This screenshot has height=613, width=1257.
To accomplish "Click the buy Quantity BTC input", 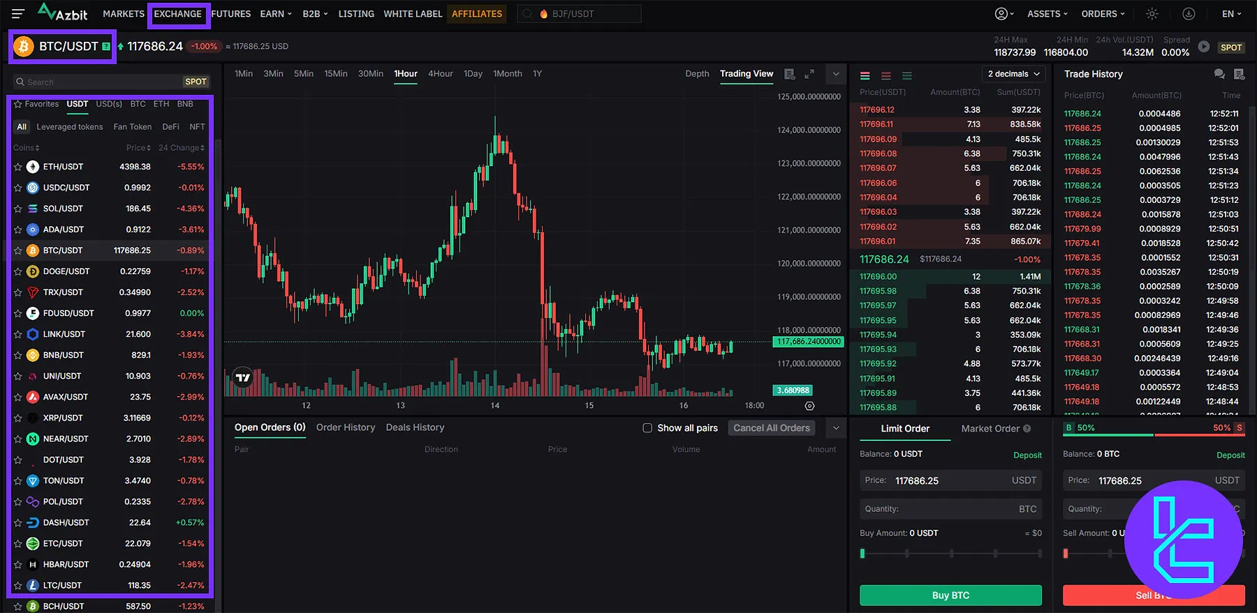I will (950, 509).
